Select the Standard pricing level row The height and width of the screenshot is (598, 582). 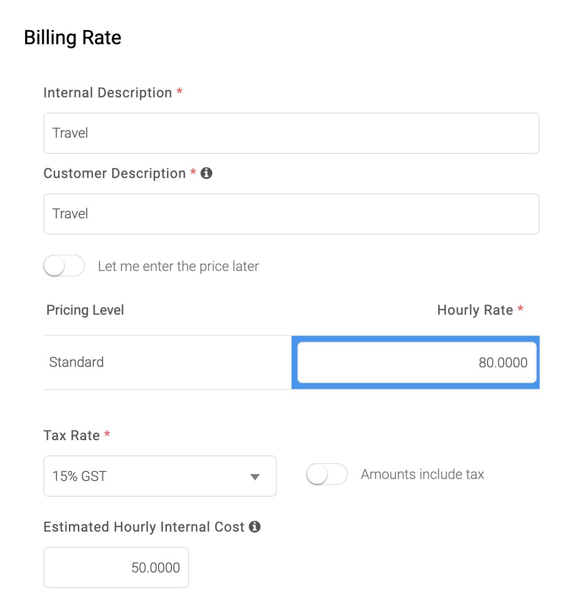[291, 362]
